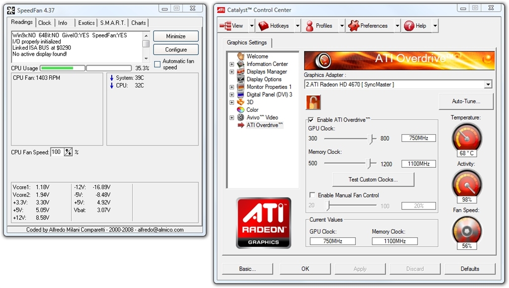Click the manual fan speed slider handle
The width and height of the screenshot is (509, 288).
tap(328, 205)
